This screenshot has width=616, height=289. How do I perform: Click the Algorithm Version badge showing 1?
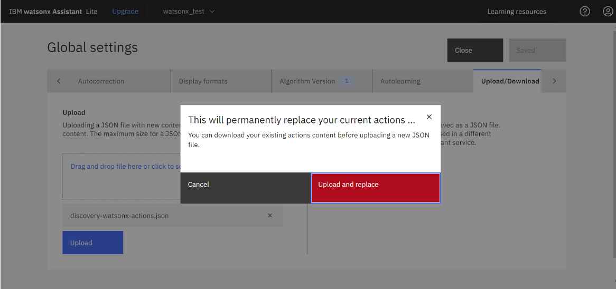(347, 81)
